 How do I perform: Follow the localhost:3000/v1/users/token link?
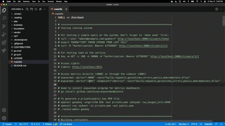(143, 39)
